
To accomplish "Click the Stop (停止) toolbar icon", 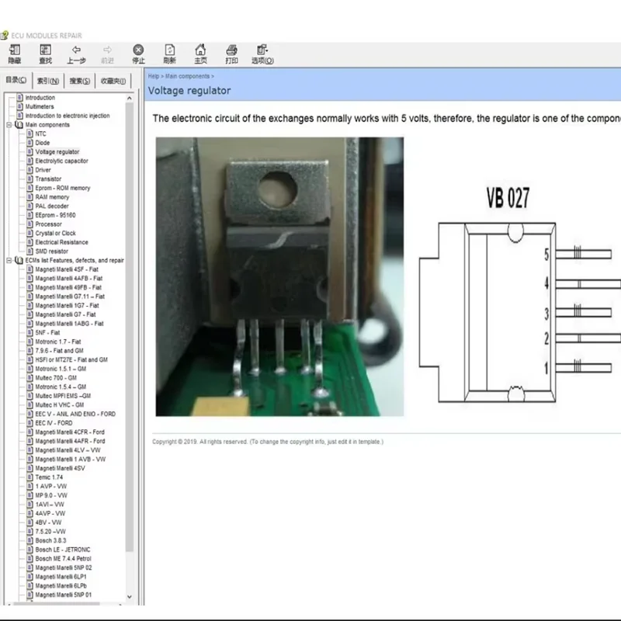I will coord(138,54).
